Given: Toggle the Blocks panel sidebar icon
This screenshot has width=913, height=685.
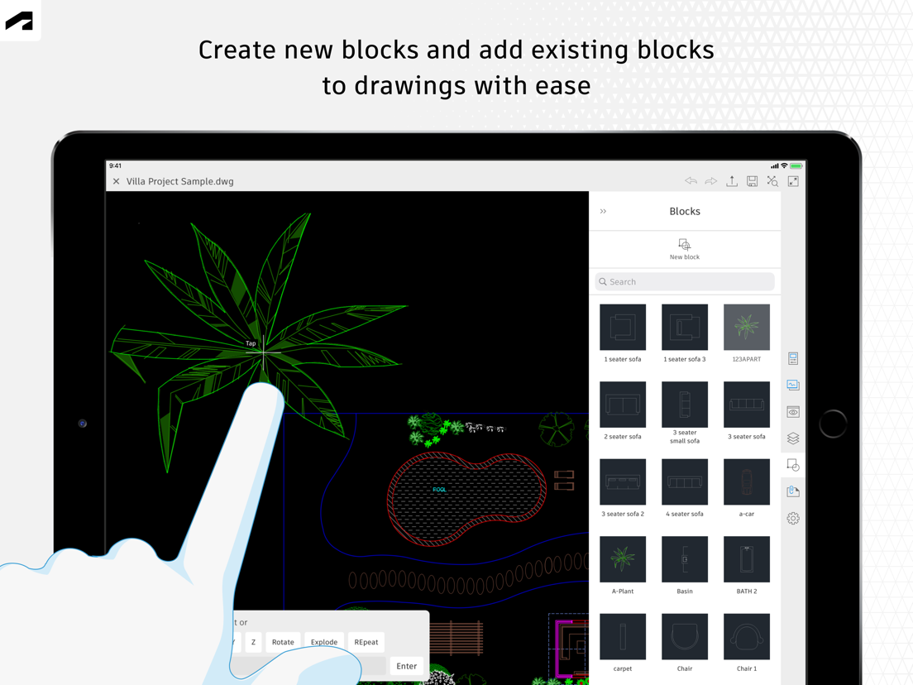Looking at the screenshot, I should tap(793, 464).
